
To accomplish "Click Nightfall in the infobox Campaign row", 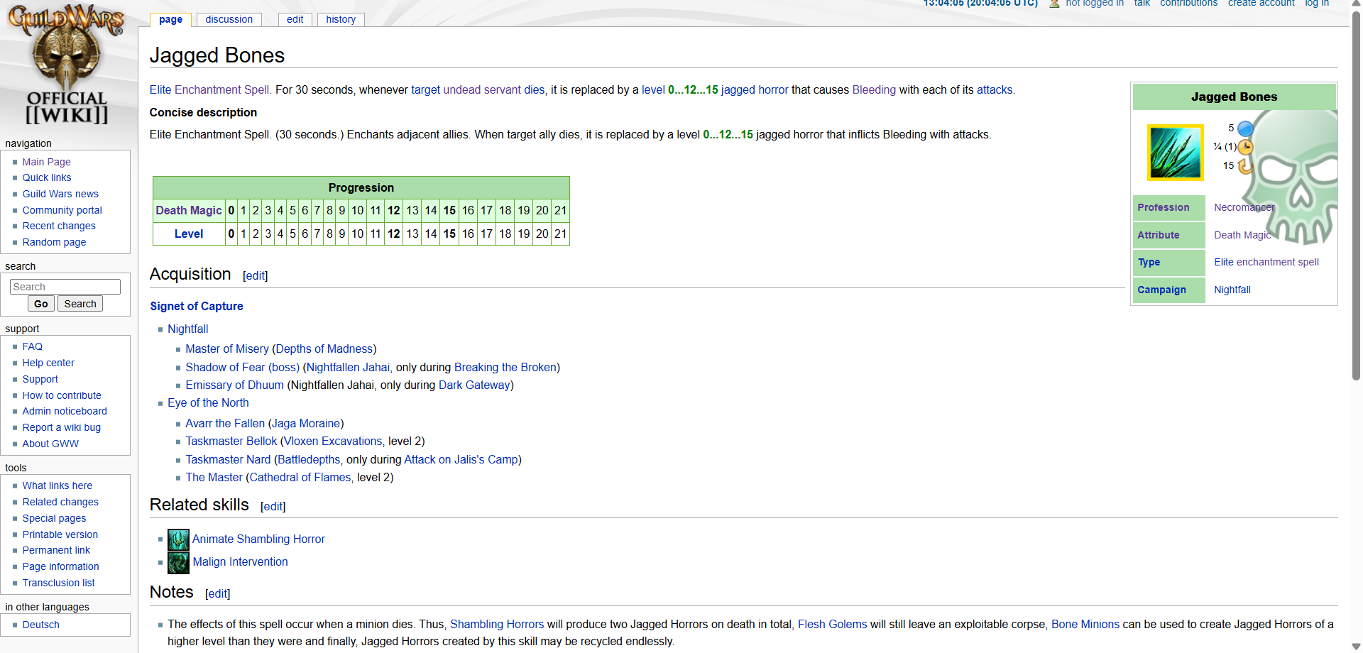I will [x=1232, y=290].
